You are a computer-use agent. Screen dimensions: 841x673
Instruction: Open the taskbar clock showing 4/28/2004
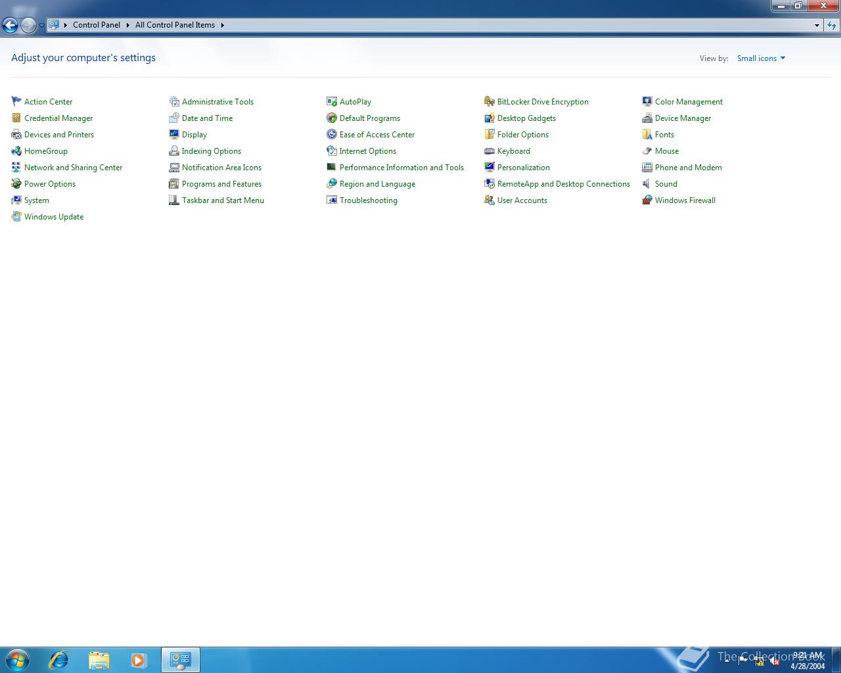(x=807, y=661)
